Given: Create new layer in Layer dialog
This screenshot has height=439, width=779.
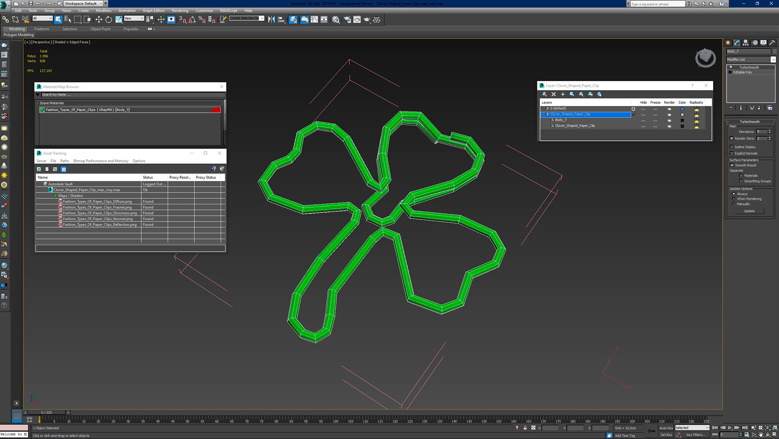Looking at the screenshot, I should [x=544, y=94].
